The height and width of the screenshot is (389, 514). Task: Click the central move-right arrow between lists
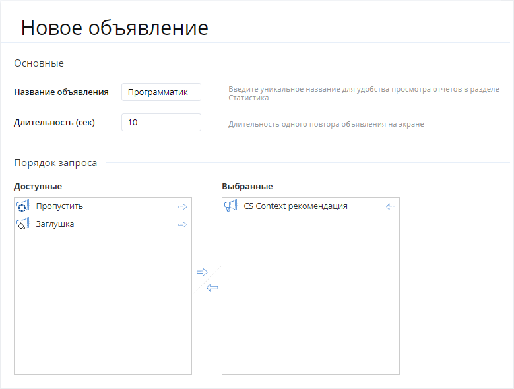[x=203, y=272]
